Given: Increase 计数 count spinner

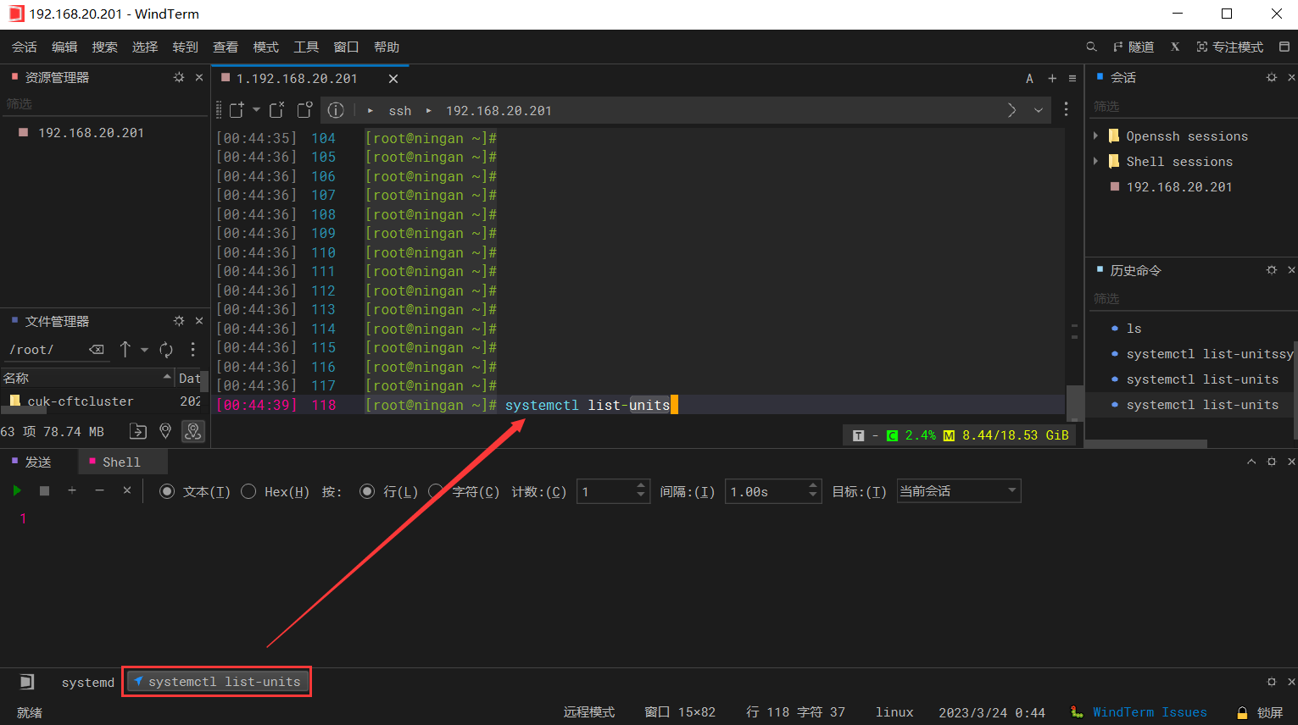Looking at the screenshot, I should [640, 486].
